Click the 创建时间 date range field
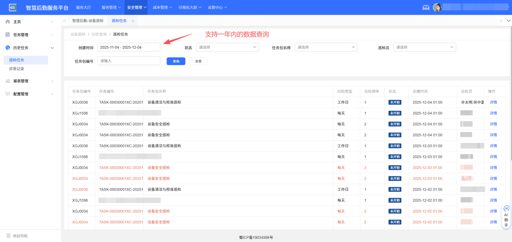Viewport: 512px width, 242px height. [x=129, y=47]
